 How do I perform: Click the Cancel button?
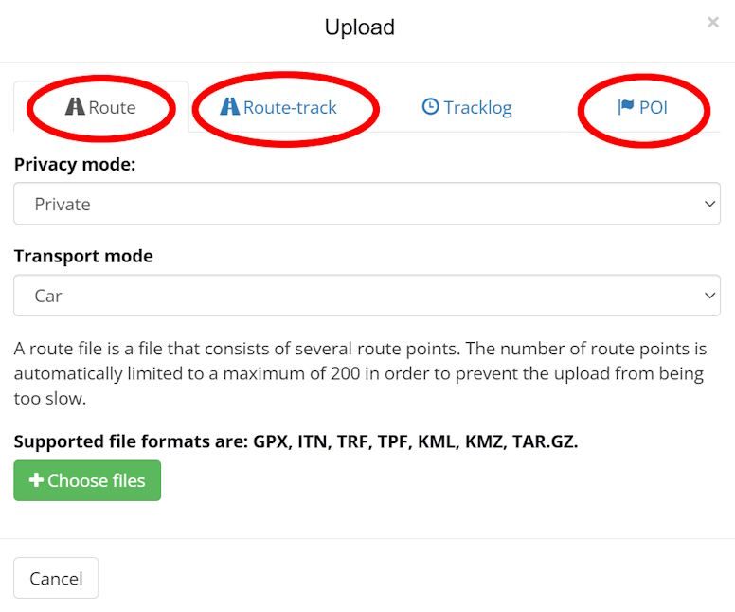coord(56,578)
